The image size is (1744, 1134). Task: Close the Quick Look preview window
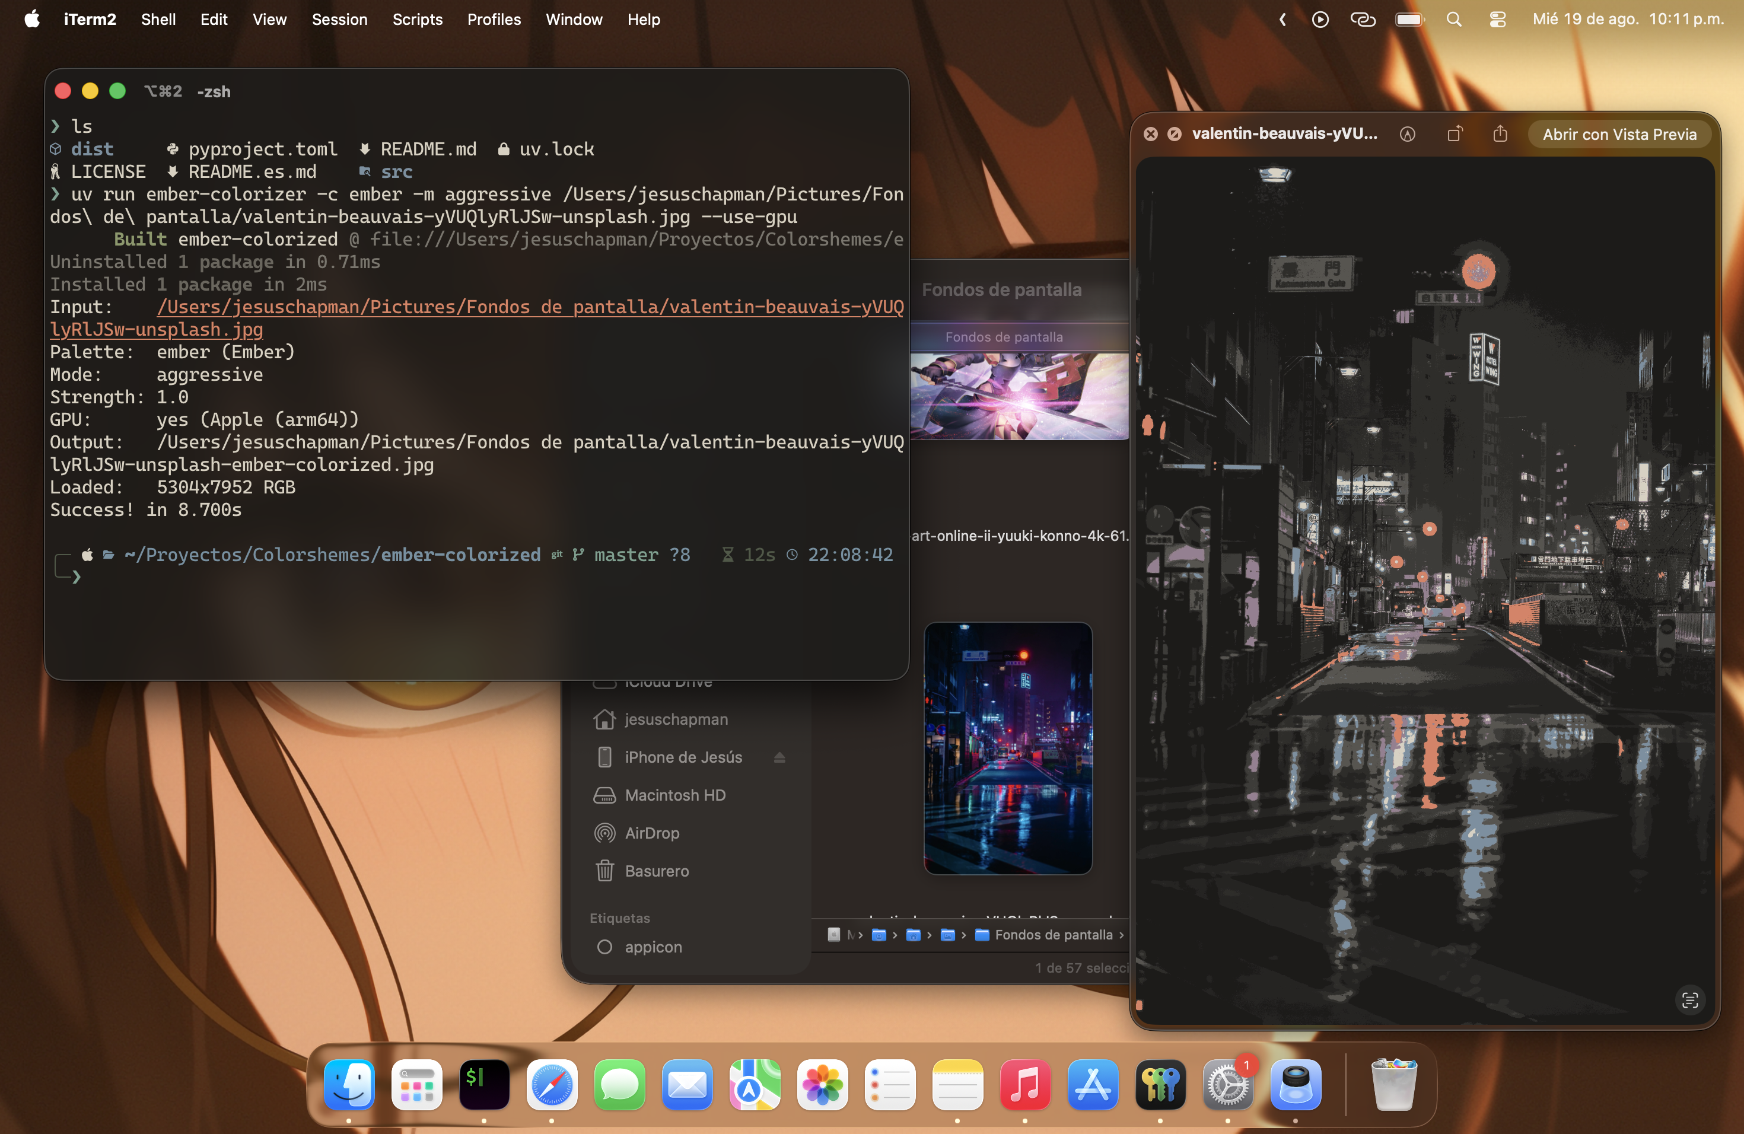click(1150, 134)
